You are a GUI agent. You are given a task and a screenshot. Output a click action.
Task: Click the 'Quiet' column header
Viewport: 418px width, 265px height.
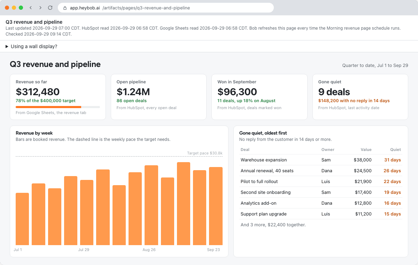click(x=395, y=150)
